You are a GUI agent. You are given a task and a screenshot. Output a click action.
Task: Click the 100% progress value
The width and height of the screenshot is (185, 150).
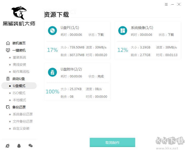pyautogui.click(x=53, y=91)
